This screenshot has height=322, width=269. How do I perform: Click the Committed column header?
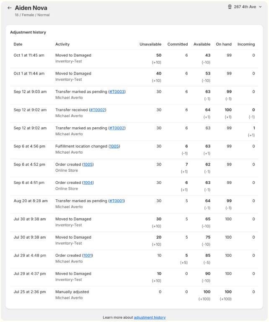point(178,44)
